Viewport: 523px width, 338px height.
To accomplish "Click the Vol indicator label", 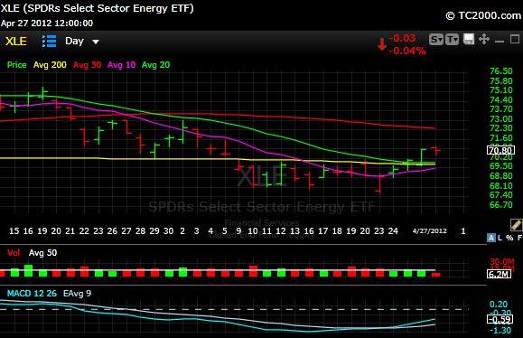I will coord(14,253).
